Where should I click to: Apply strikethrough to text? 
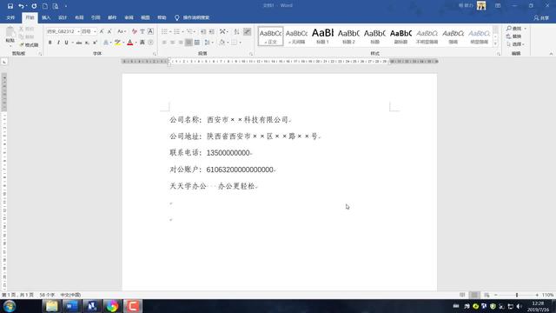[79, 43]
